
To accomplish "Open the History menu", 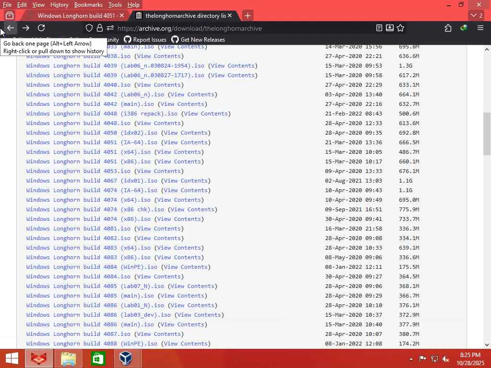I will tap(59, 5).
